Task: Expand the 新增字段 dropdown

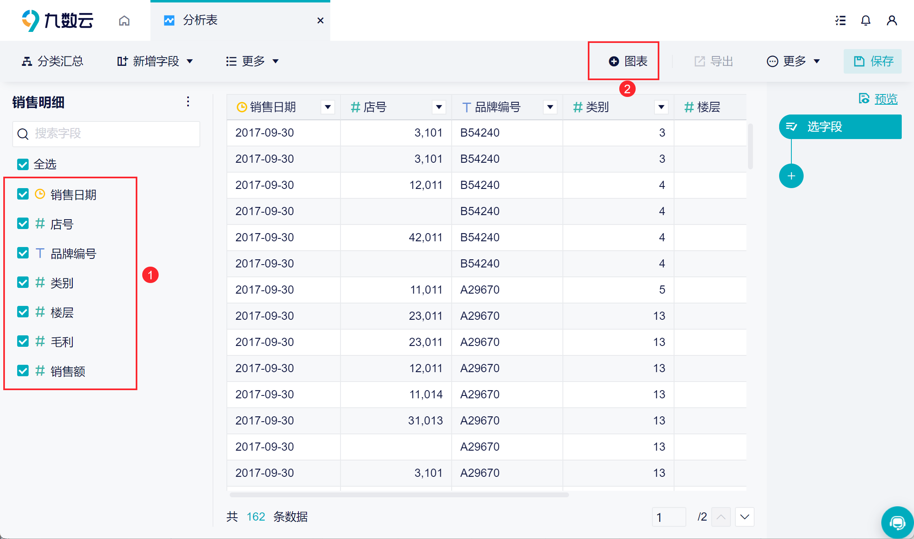Action: 155,61
